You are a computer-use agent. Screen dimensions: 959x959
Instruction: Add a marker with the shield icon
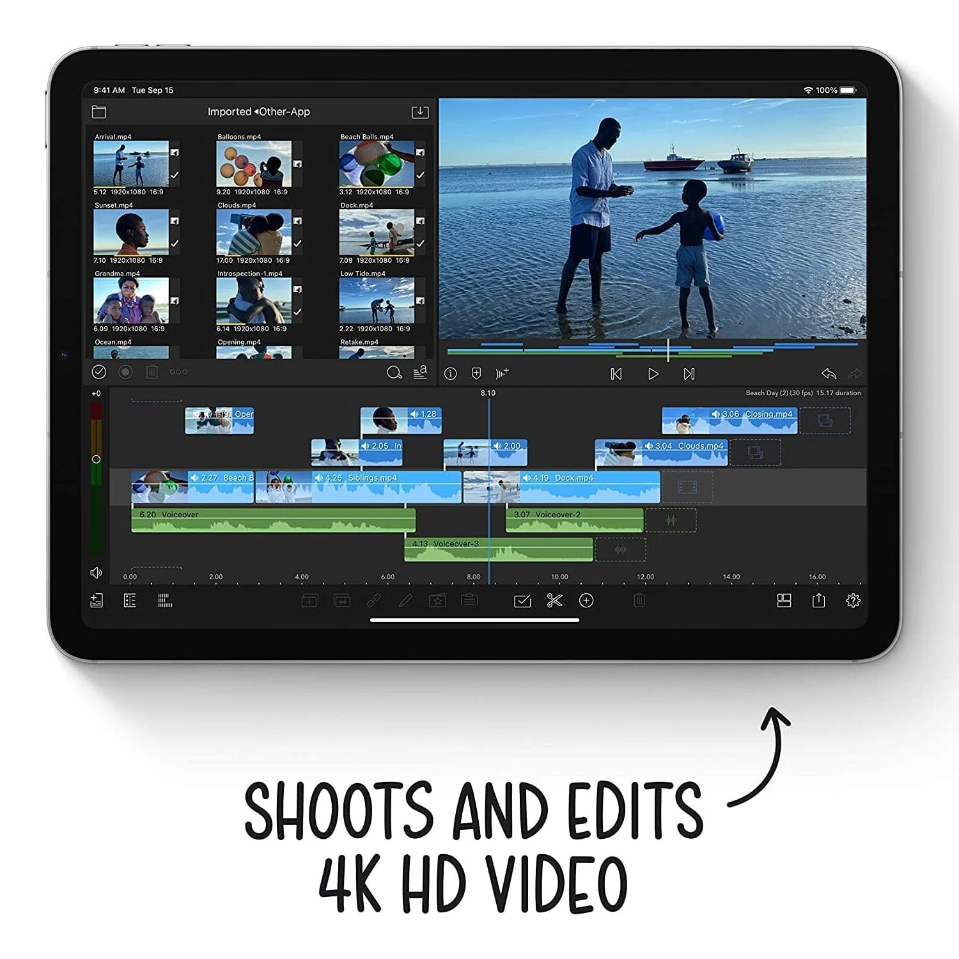(476, 373)
